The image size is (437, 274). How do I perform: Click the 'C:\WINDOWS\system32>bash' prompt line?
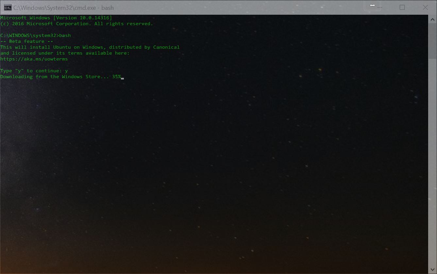point(36,35)
